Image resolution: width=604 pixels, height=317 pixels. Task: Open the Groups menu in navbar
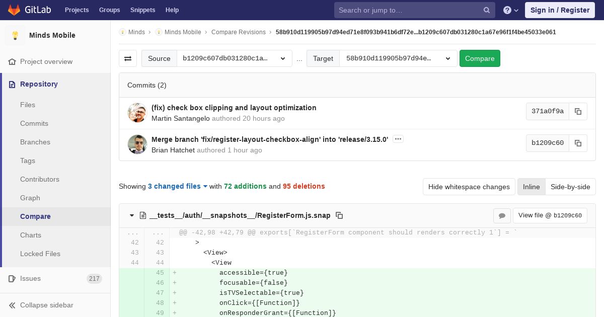109,10
